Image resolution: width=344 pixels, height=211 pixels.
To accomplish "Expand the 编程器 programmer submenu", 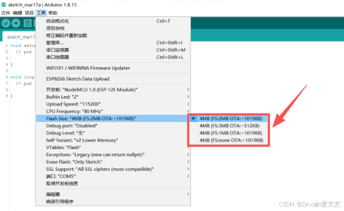I will [113, 194].
